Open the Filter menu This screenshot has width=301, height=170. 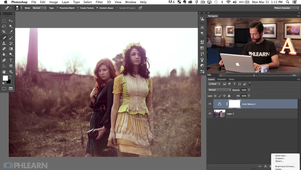(x=99, y=2)
